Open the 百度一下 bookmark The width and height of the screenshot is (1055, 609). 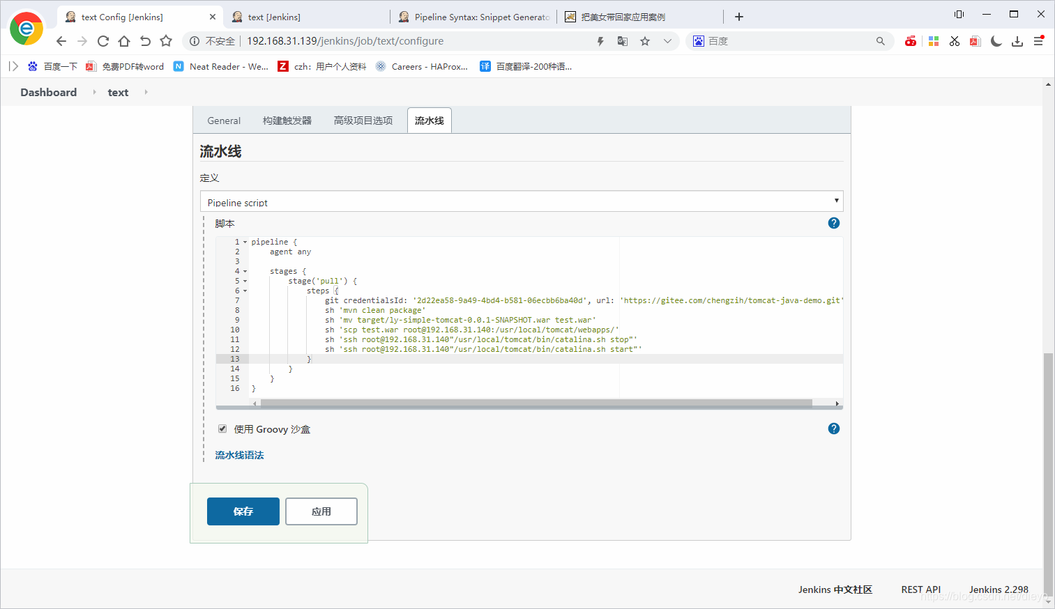52,66
